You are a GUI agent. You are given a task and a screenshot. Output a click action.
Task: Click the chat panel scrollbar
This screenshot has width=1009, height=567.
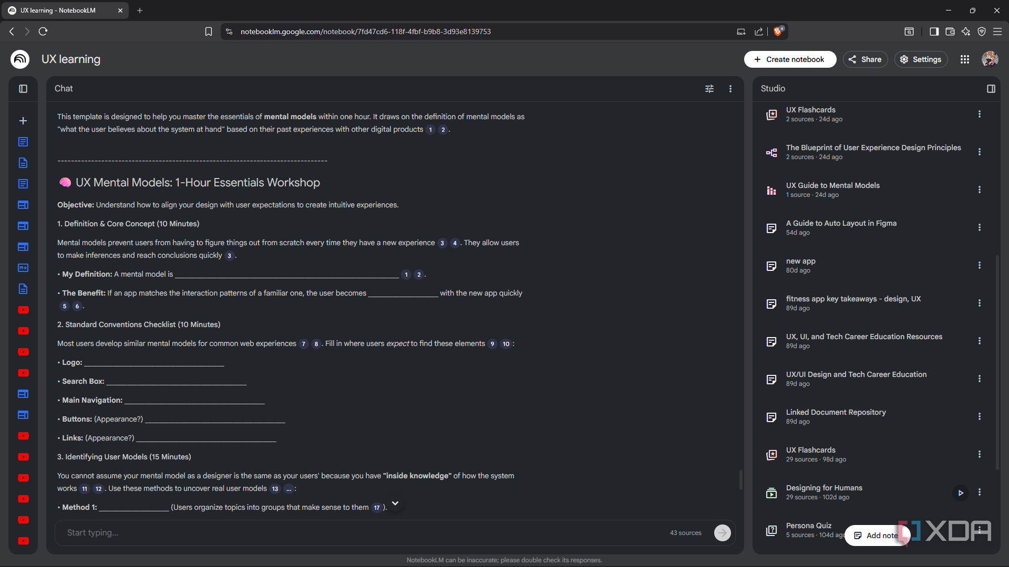[741, 479]
